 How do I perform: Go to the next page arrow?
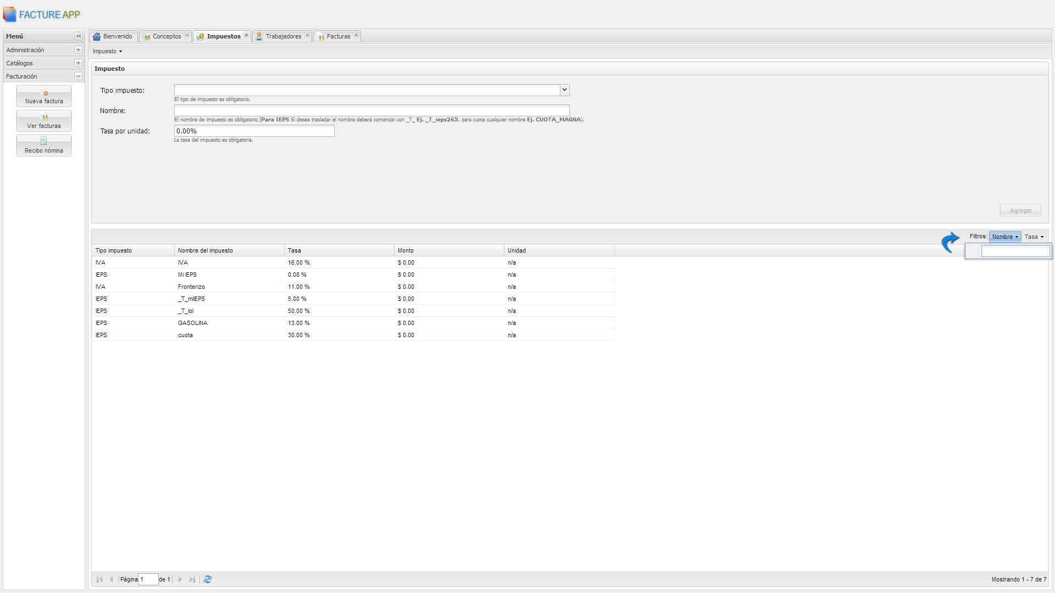(x=180, y=579)
